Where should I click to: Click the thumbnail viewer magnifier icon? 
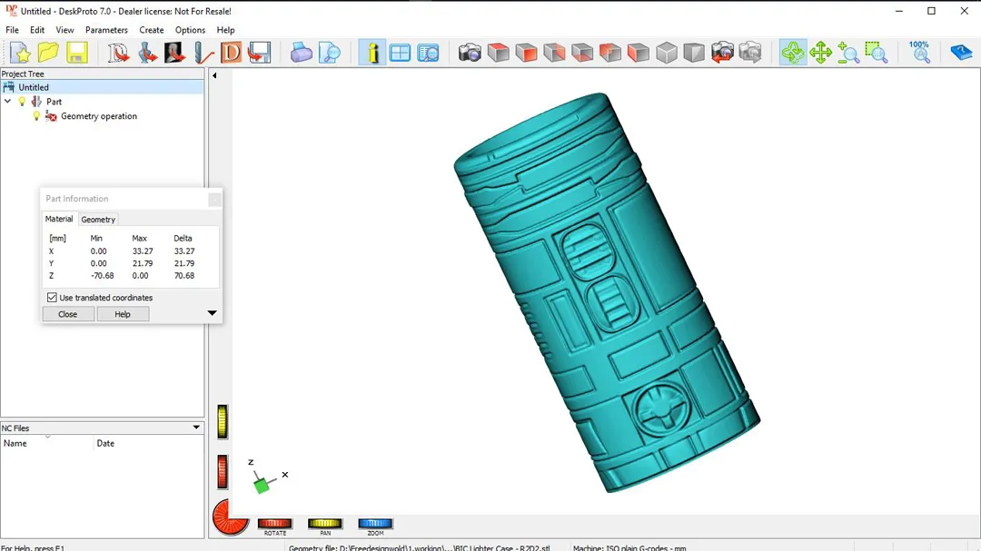(x=428, y=53)
